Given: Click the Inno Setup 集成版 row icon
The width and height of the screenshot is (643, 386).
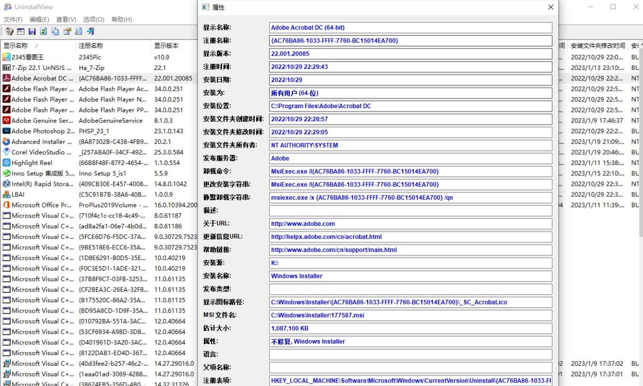Looking at the screenshot, I should pos(7,173).
